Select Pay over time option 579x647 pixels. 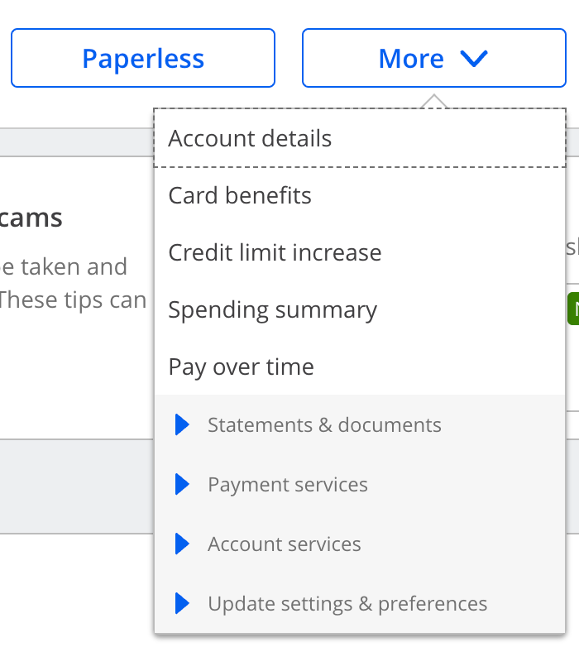pyautogui.click(x=241, y=367)
